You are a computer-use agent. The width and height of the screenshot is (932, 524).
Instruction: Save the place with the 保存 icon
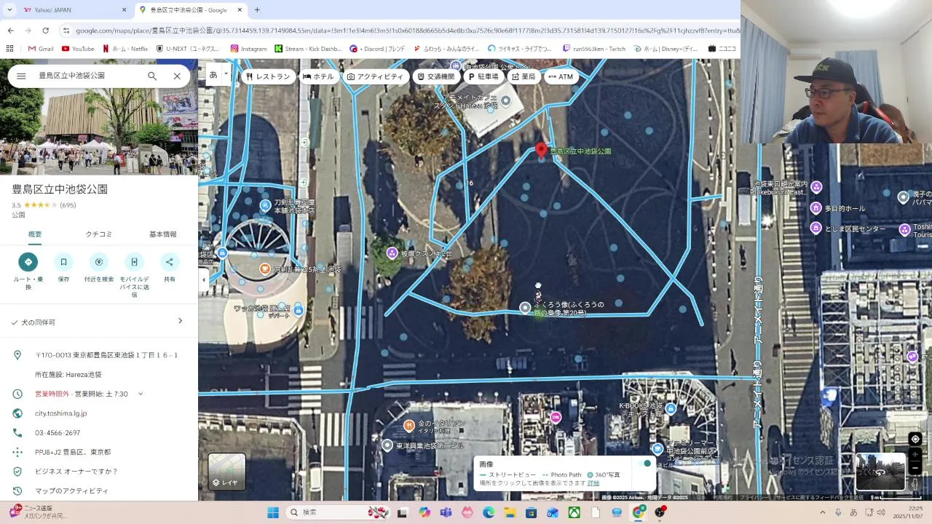pyautogui.click(x=63, y=262)
